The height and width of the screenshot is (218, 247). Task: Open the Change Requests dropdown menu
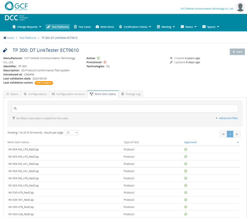(27, 27)
